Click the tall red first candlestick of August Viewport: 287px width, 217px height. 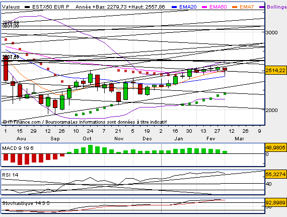tap(6, 68)
